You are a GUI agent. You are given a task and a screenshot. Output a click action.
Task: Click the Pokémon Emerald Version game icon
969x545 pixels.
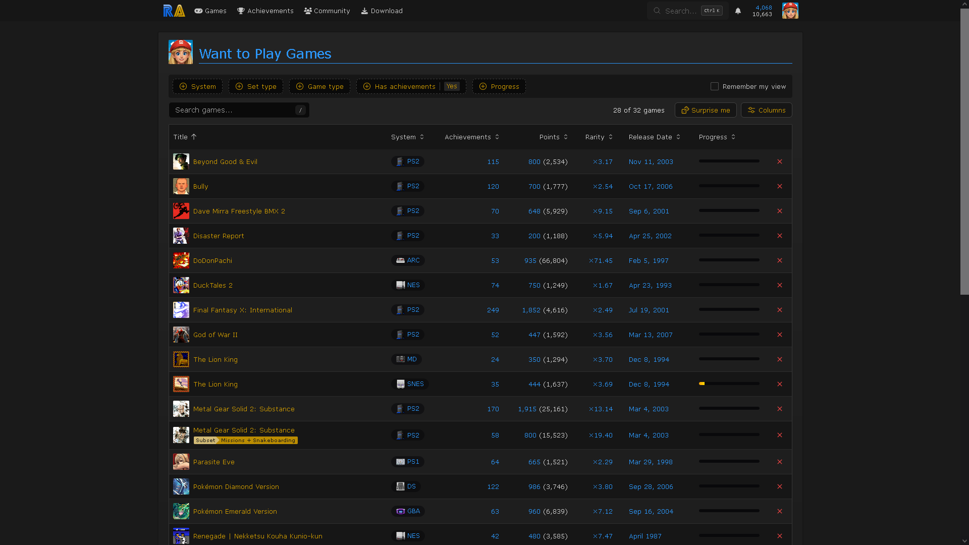coord(181,511)
